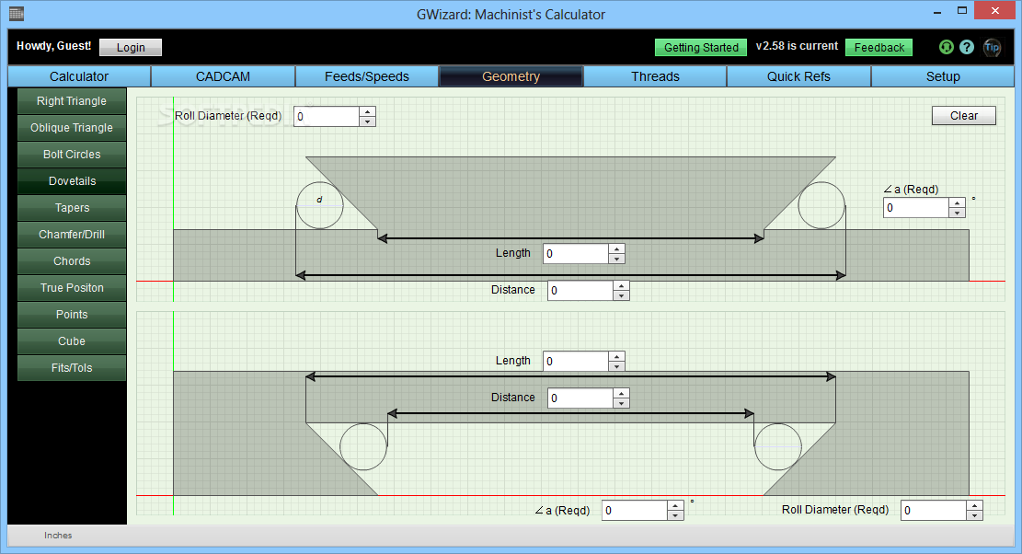Click the Login button

coord(131,47)
